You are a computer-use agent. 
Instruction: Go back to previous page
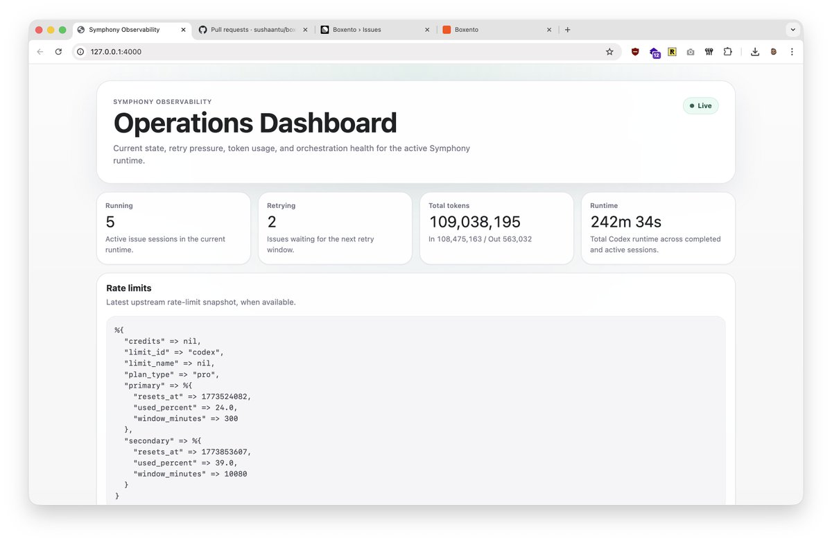pos(40,51)
